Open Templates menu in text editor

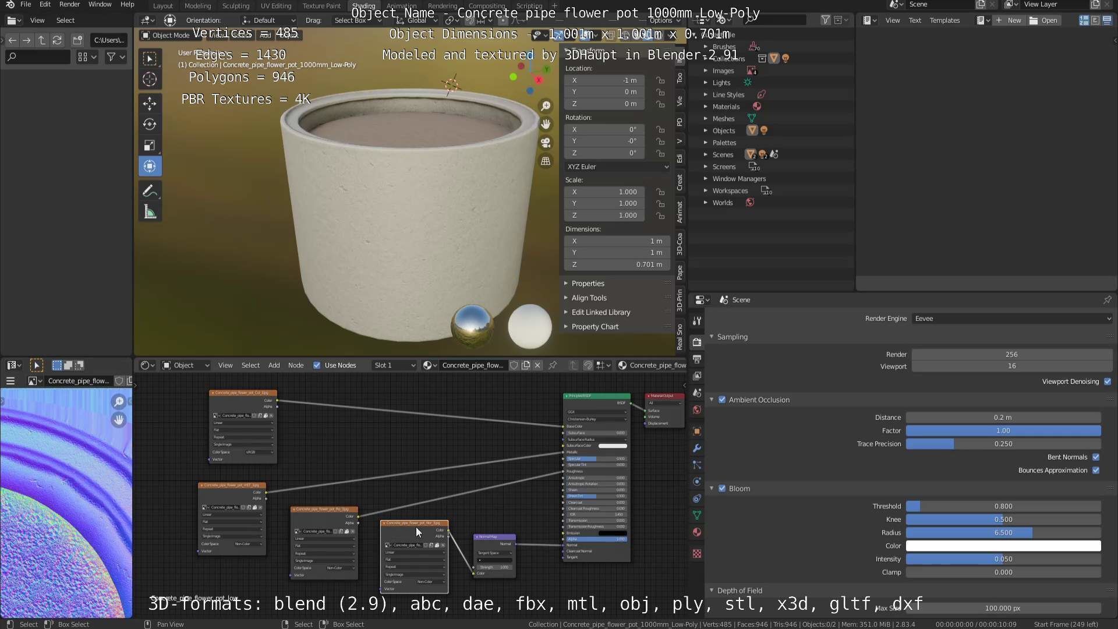(944, 20)
